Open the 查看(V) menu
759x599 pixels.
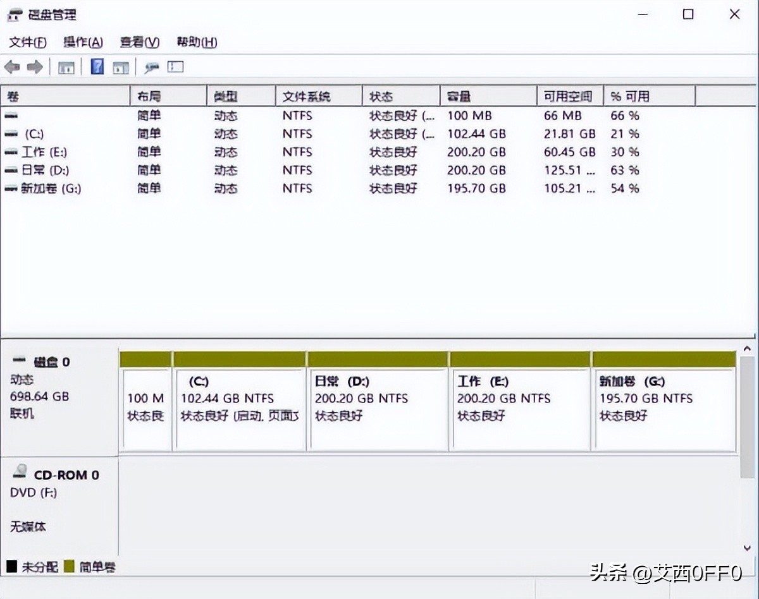pyautogui.click(x=140, y=42)
